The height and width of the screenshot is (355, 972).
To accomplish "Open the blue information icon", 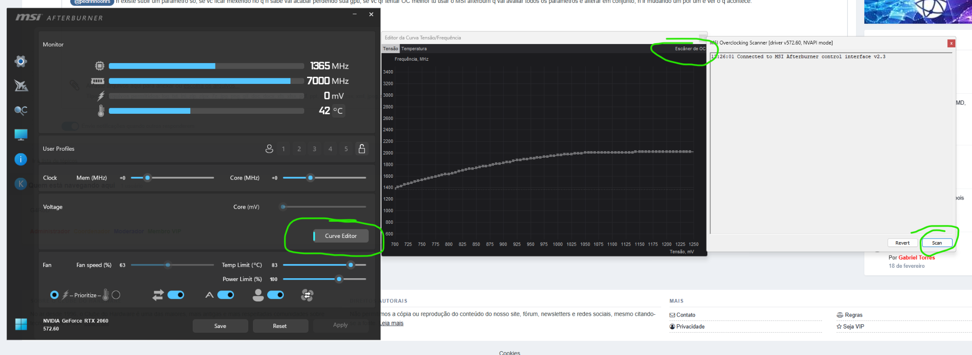I will point(21,159).
